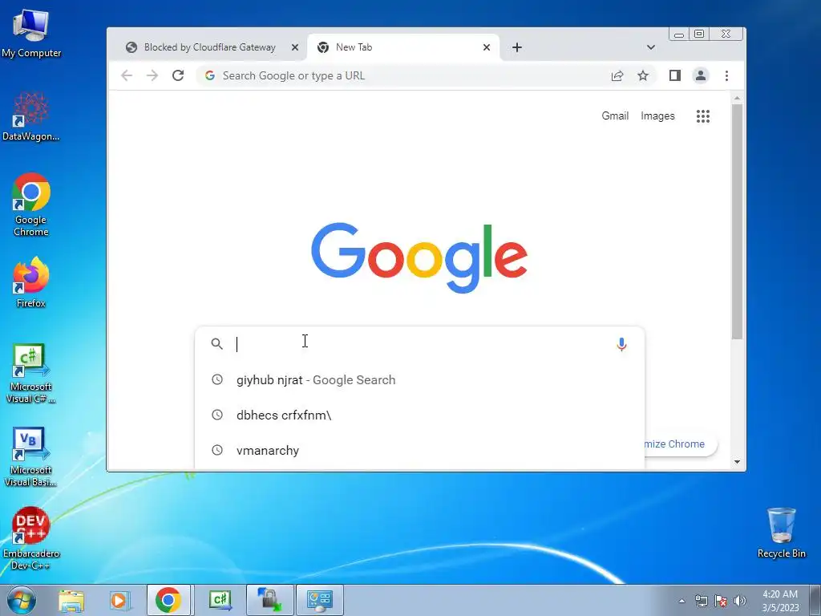Click the network tray icon
Image resolution: width=821 pixels, height=616 pixels.
[x=701, y=601]
